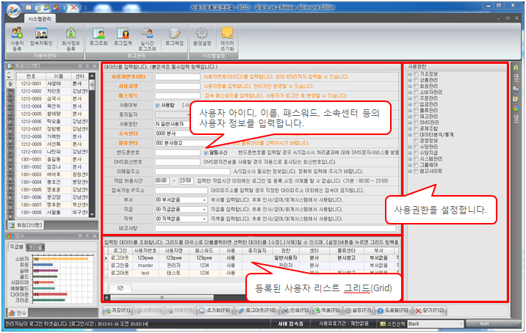Click the 데이터초기화 reset icon
Viewport: 526px width, 333px height.
coord(228,37)
